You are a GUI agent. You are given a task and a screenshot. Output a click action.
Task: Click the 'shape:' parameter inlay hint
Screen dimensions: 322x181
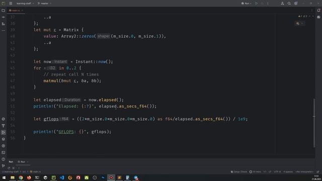tap(103, 36)
